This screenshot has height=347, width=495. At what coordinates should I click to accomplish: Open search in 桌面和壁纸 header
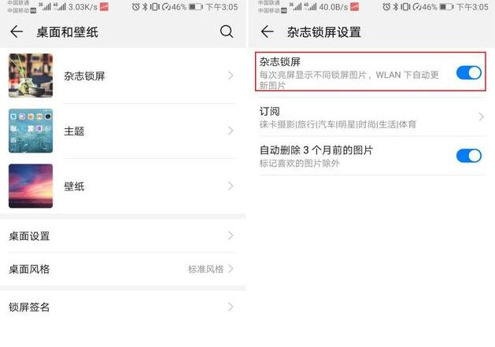pyautogui.click(x=227, y=31)
